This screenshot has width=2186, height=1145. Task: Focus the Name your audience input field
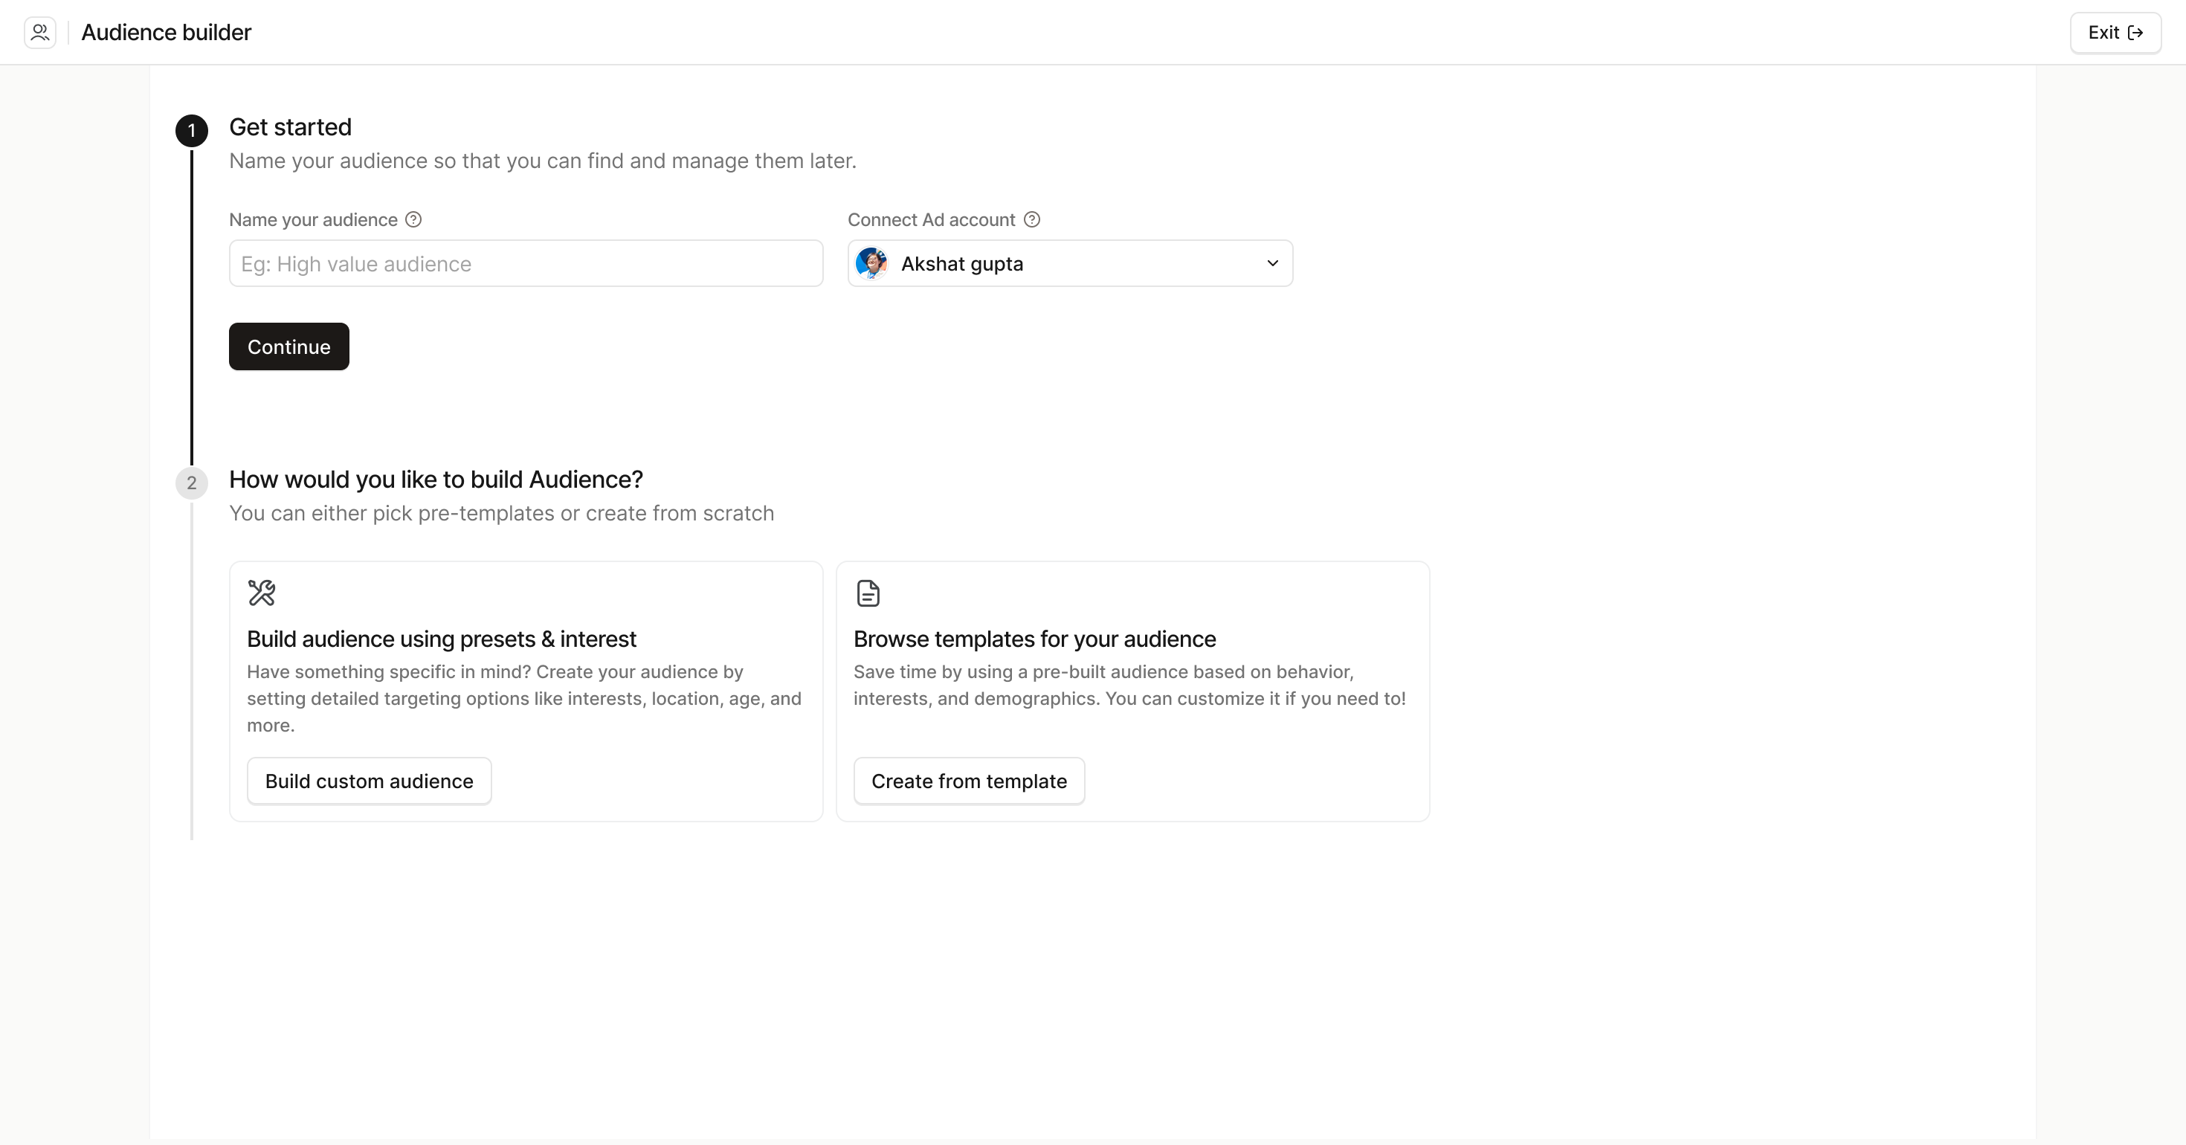tap(526, 263)
